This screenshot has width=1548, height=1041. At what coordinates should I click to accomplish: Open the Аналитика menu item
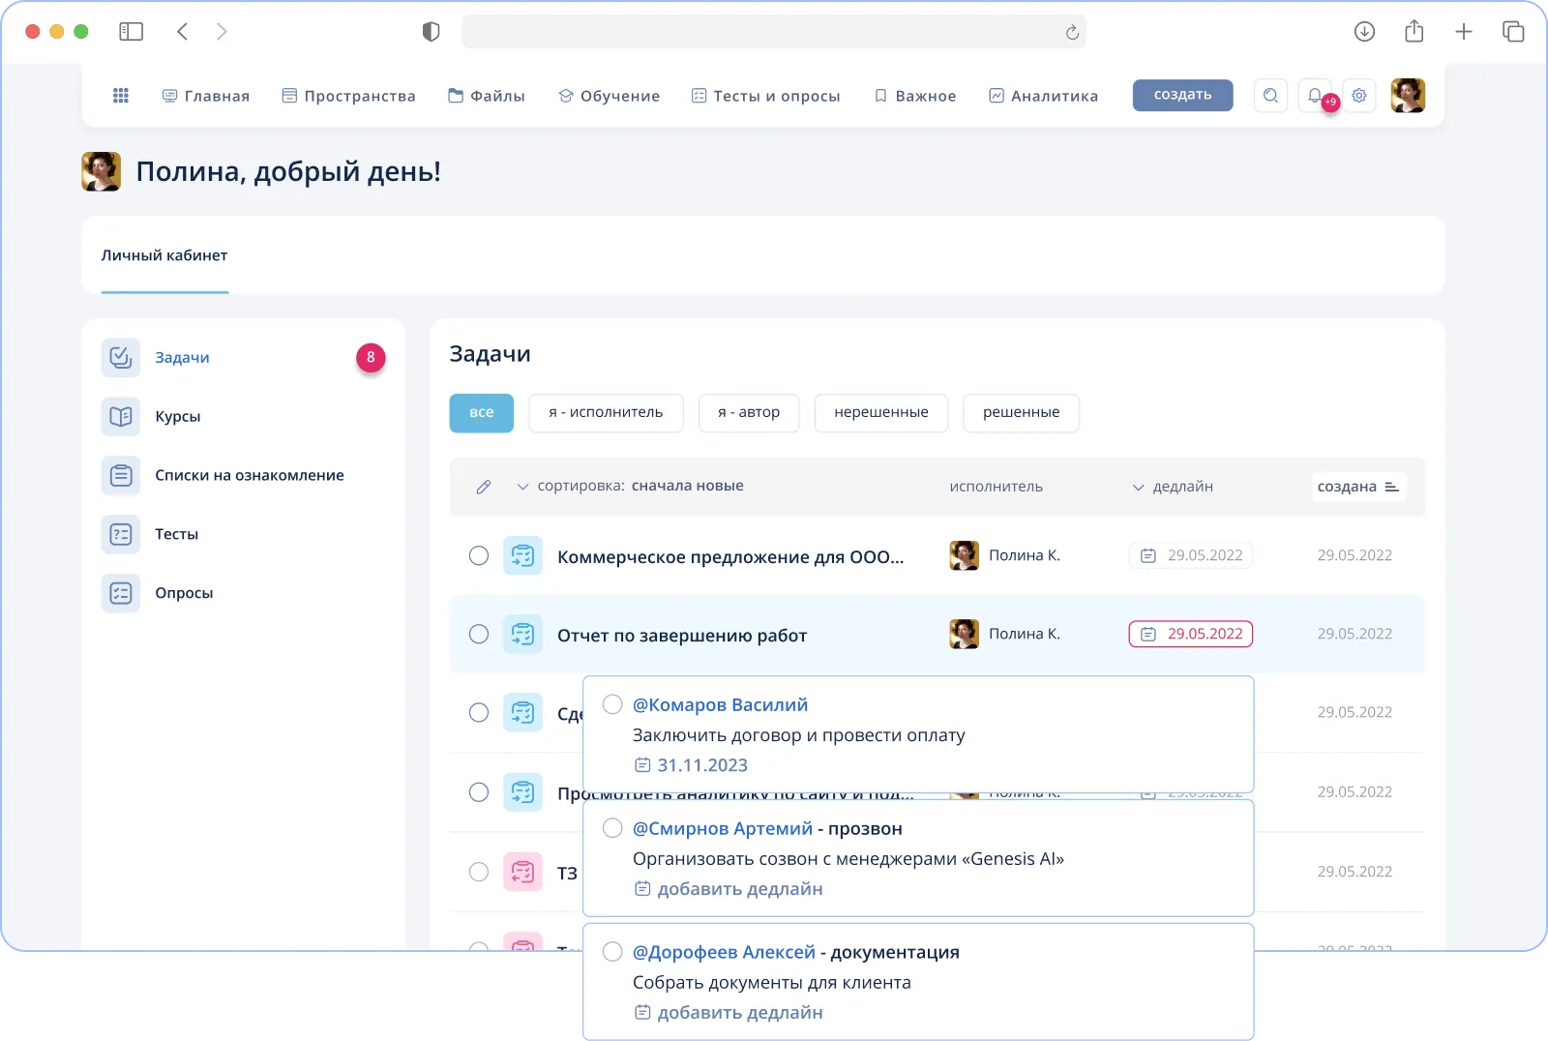click(x=1043, y=96)
